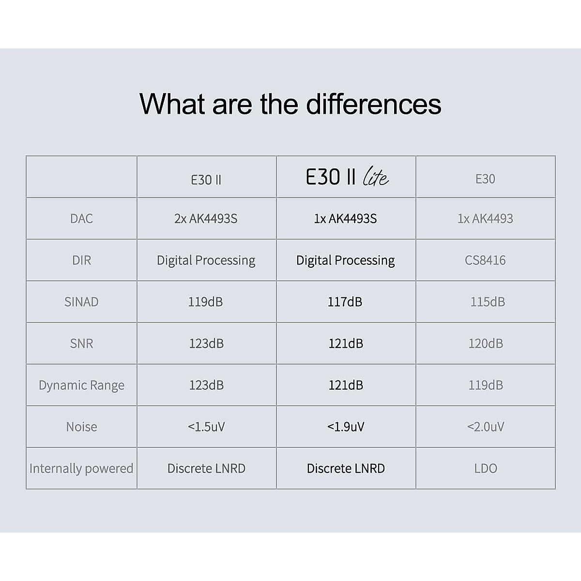Select the 2x AK4493S cell
Image resolution: width=581 pixels, height=581 pixels.
click(x=206, y=219)
